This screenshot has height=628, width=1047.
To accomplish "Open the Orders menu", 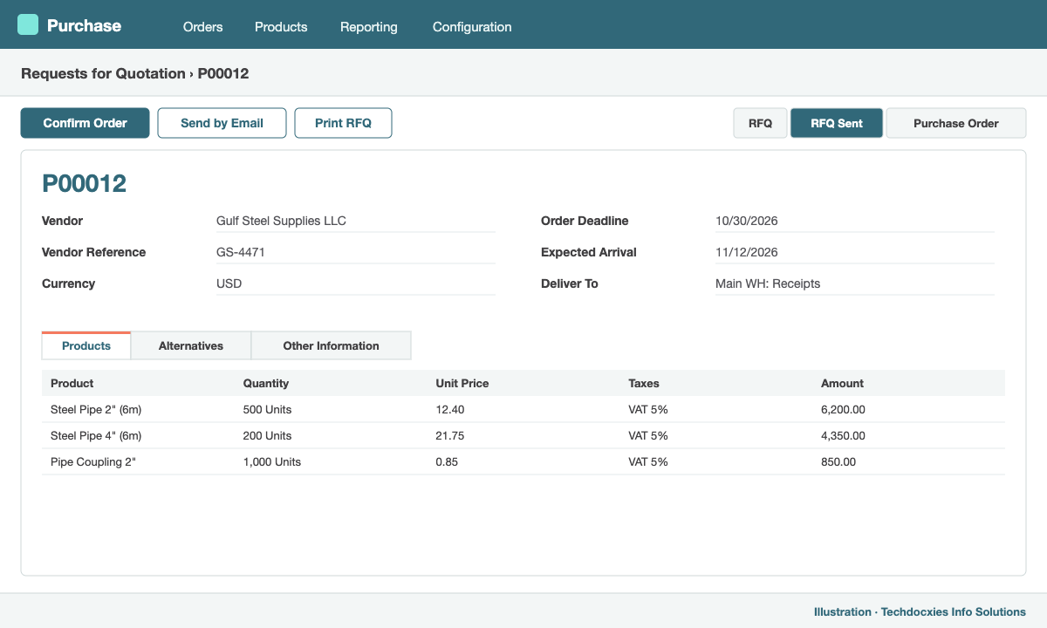I will pos(202,27).
